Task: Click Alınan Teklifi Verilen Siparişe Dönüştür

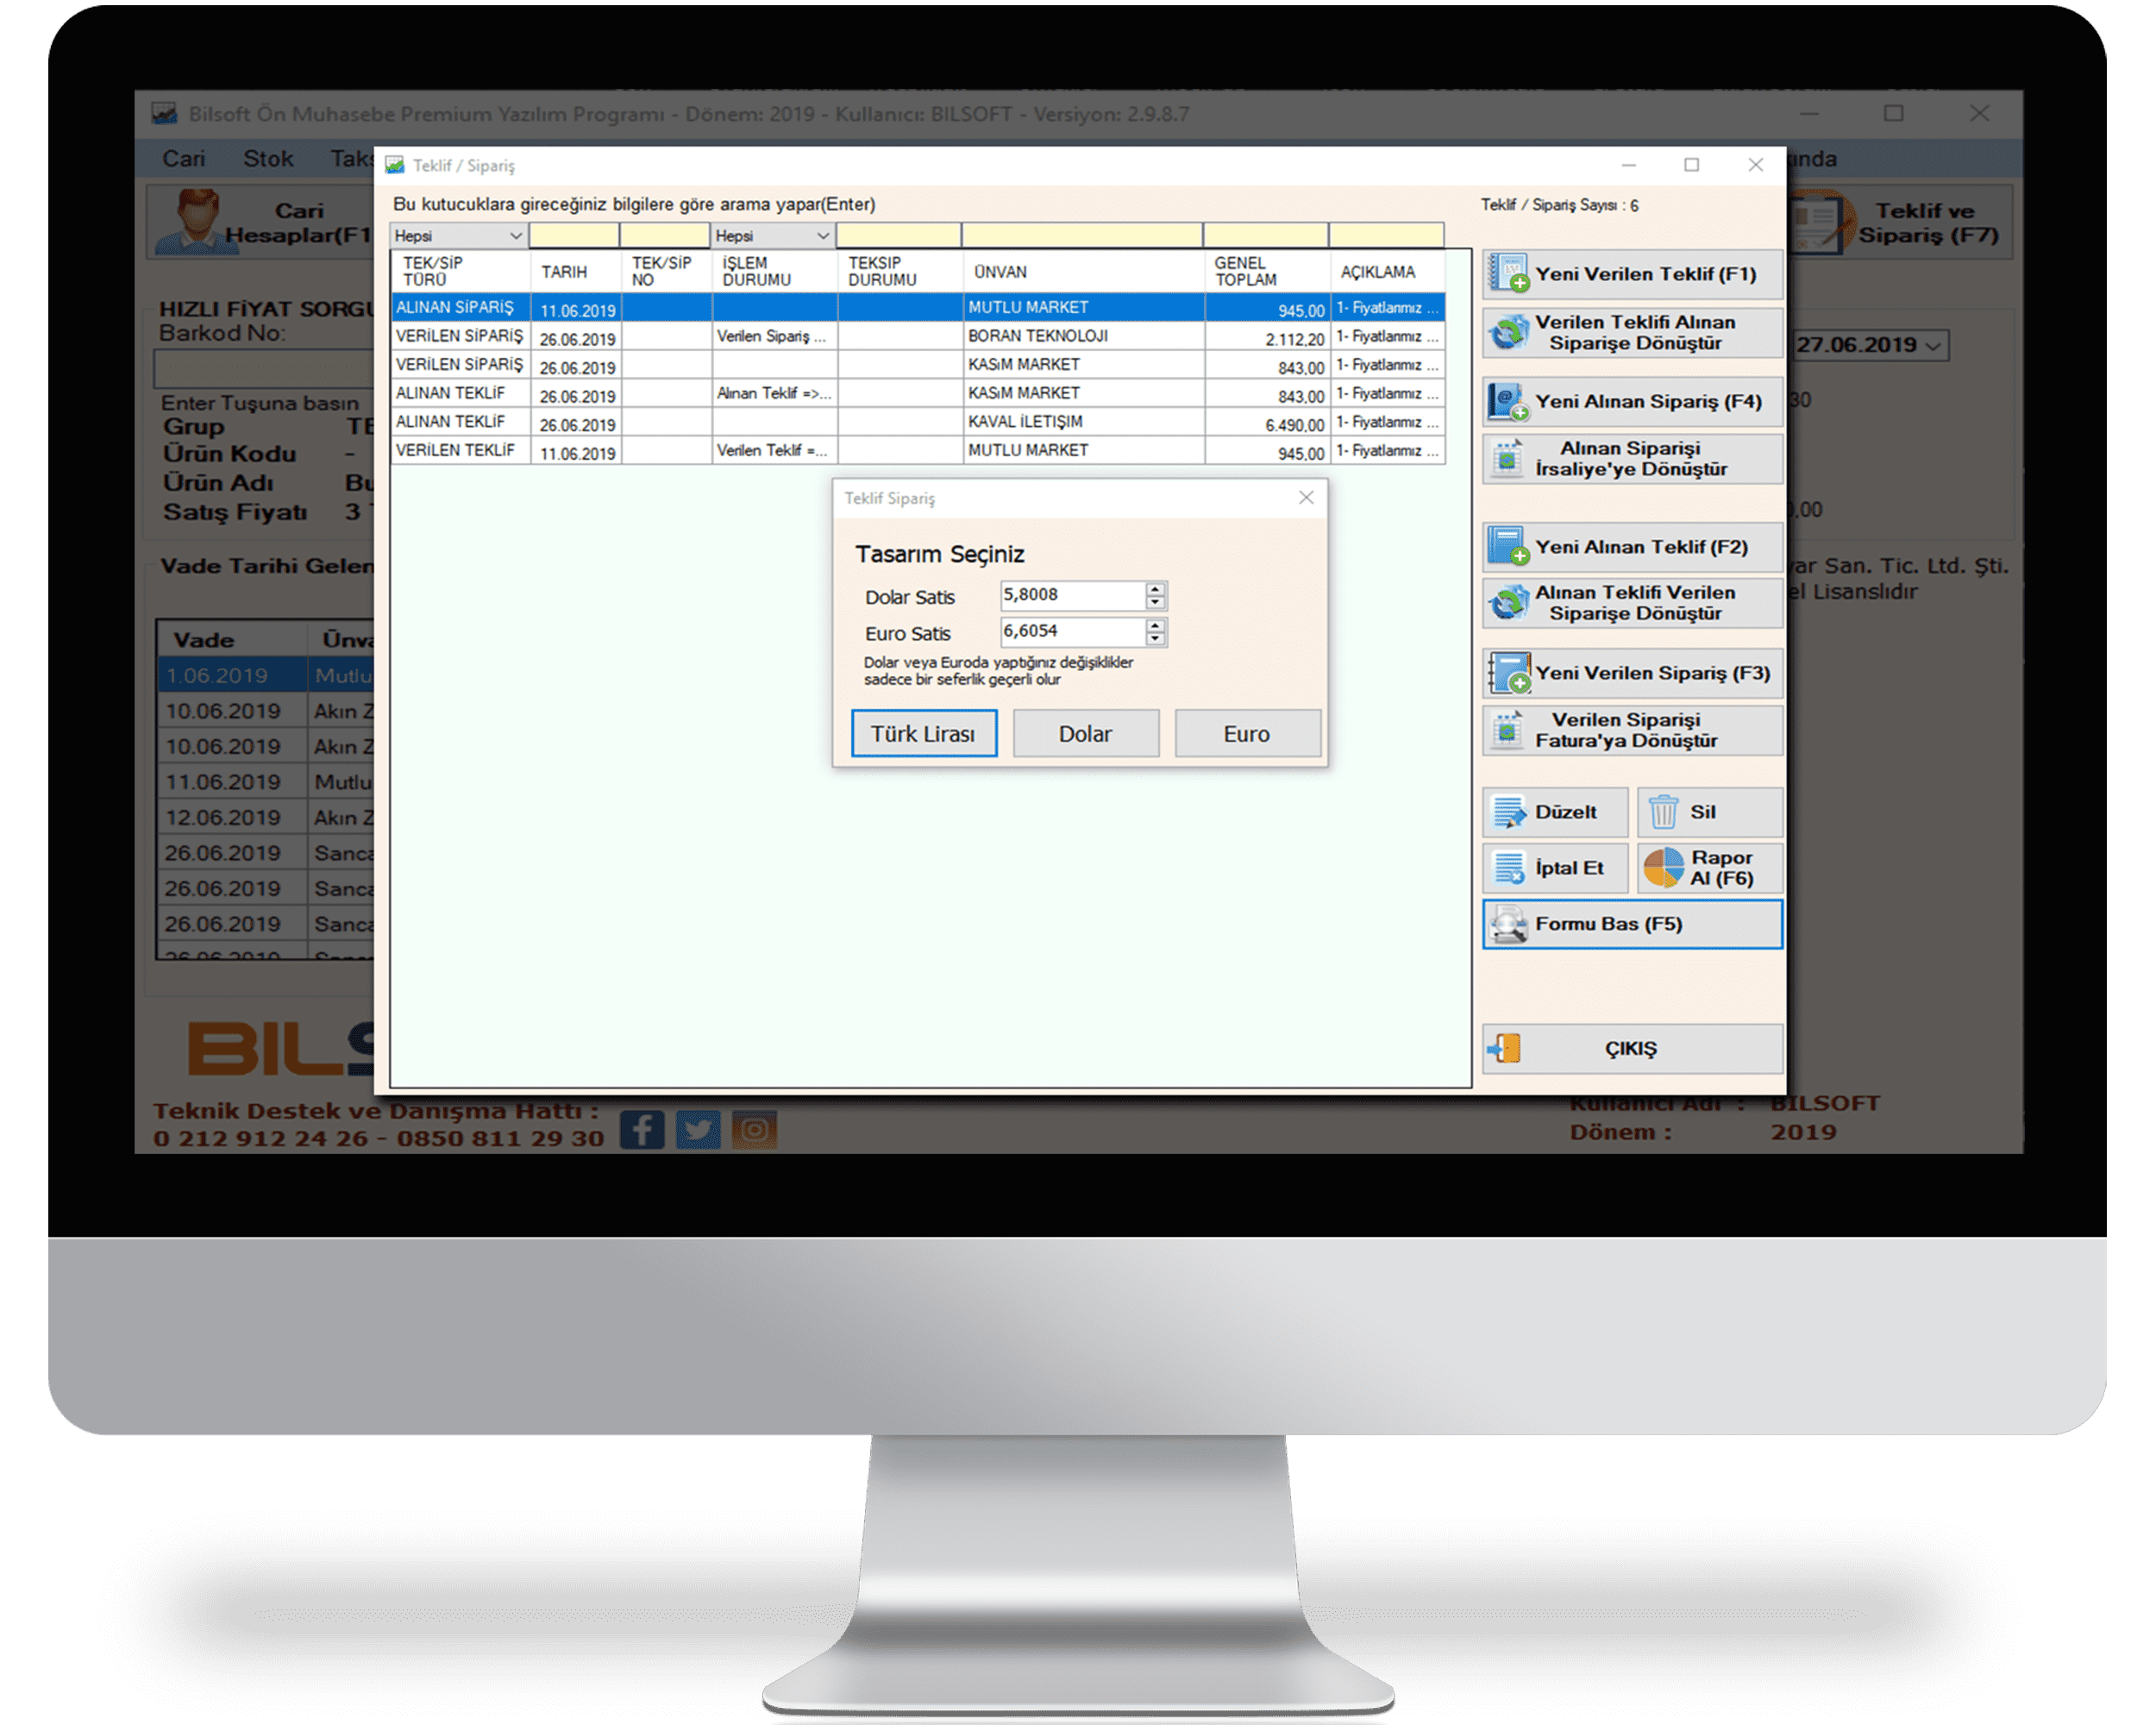Action: click(x=1631, y=603)
